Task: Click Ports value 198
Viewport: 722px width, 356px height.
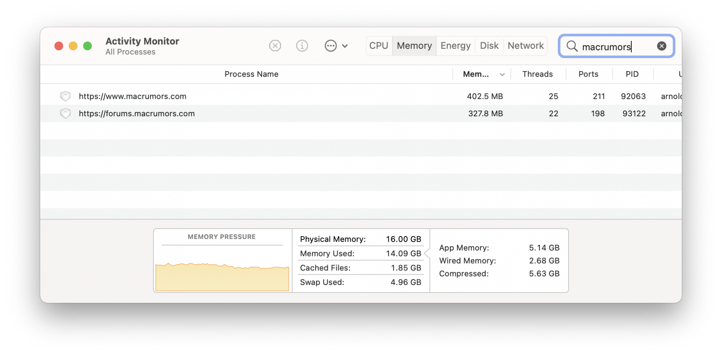Action: [598, 114]
